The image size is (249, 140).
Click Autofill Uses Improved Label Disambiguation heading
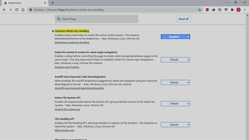click(80, 77)
